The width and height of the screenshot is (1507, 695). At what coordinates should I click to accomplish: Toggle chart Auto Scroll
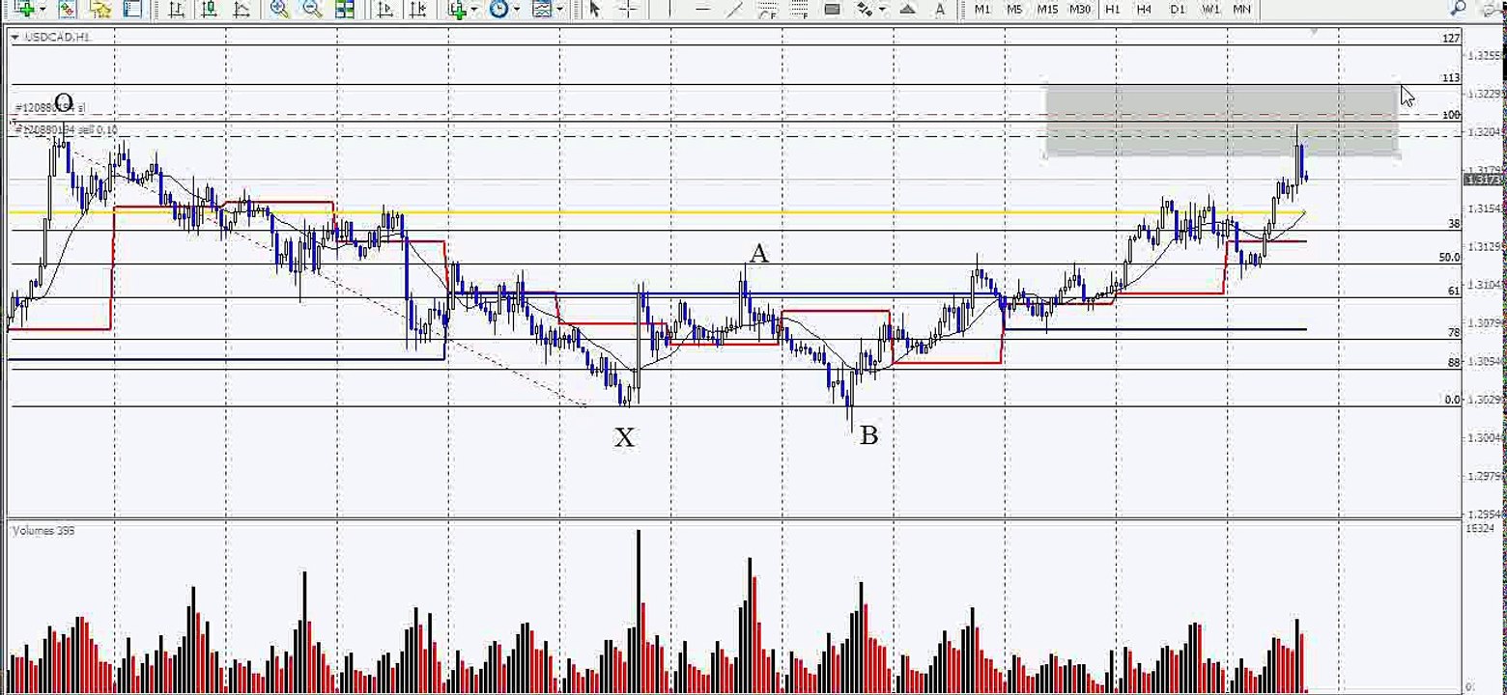click(x=384, y=9)
